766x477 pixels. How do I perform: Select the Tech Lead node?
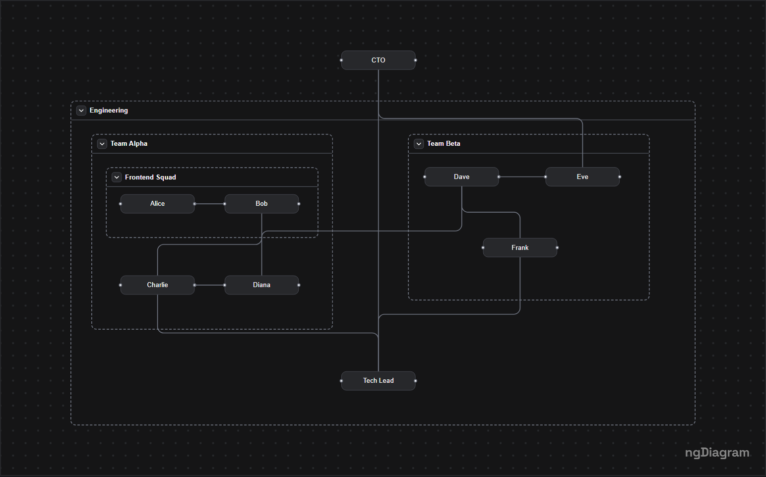pyautogui.click(x=379, y=381)
